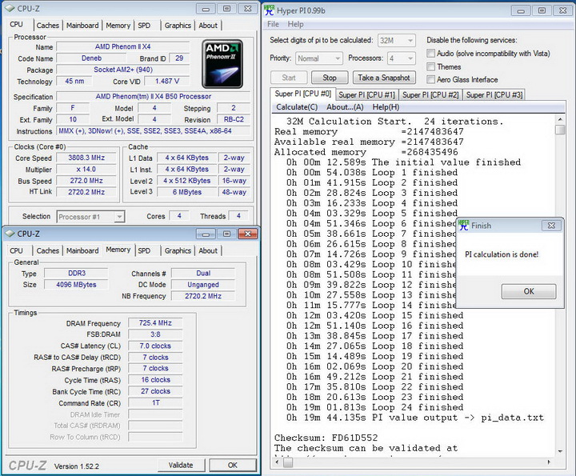576x476 pixels.
Task: Click the NB Frequency 2720.2 MHz value
Action: tap(202, 296)
